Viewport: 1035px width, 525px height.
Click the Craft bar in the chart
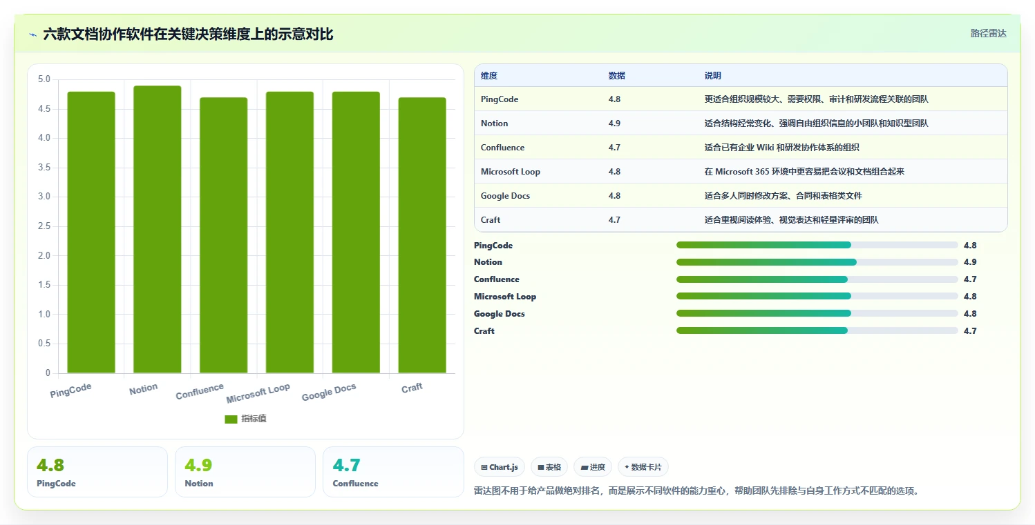click(x=422, y=235)
